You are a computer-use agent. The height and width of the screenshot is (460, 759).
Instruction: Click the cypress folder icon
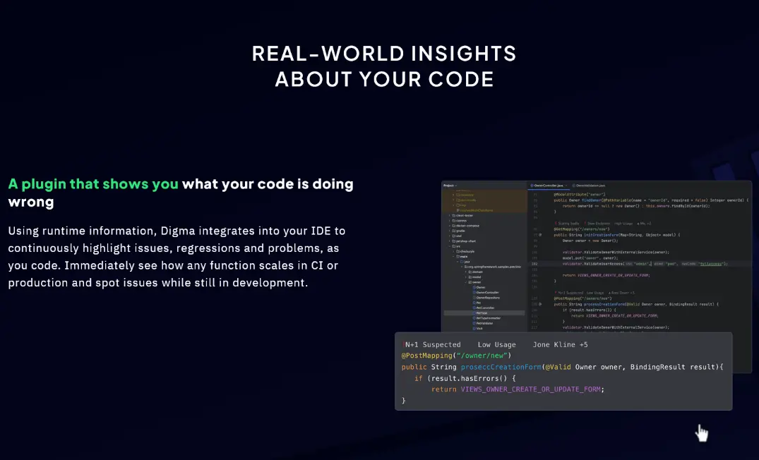point(454,221)
